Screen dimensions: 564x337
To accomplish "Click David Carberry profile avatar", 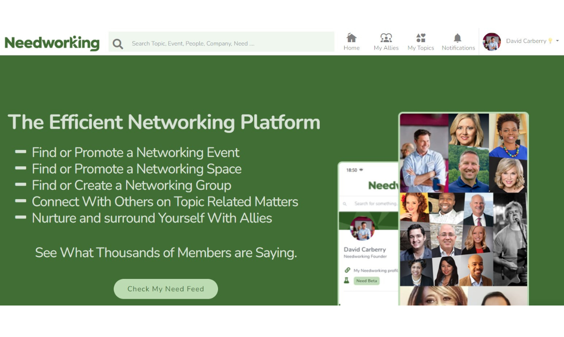I will coord(492,42).
